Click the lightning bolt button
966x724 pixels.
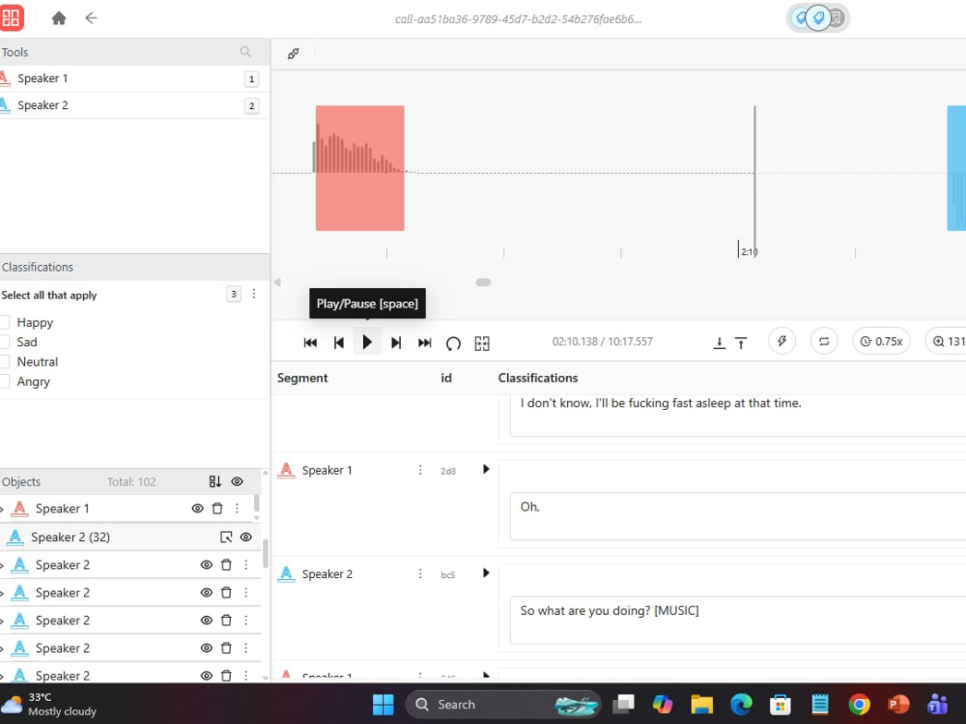[x=781, y=341]
